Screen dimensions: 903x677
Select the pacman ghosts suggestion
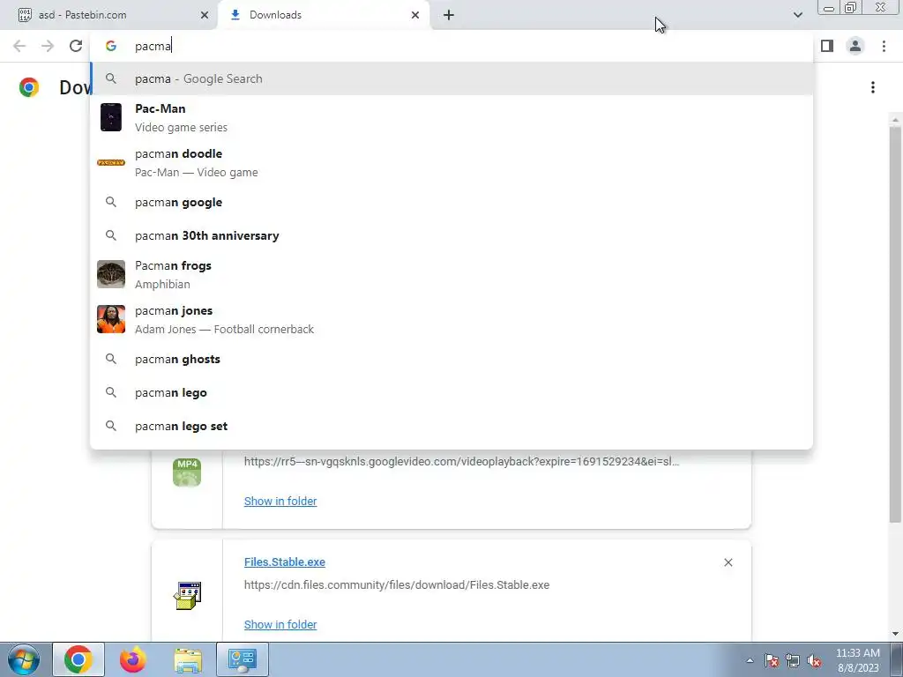coord(452,359)
